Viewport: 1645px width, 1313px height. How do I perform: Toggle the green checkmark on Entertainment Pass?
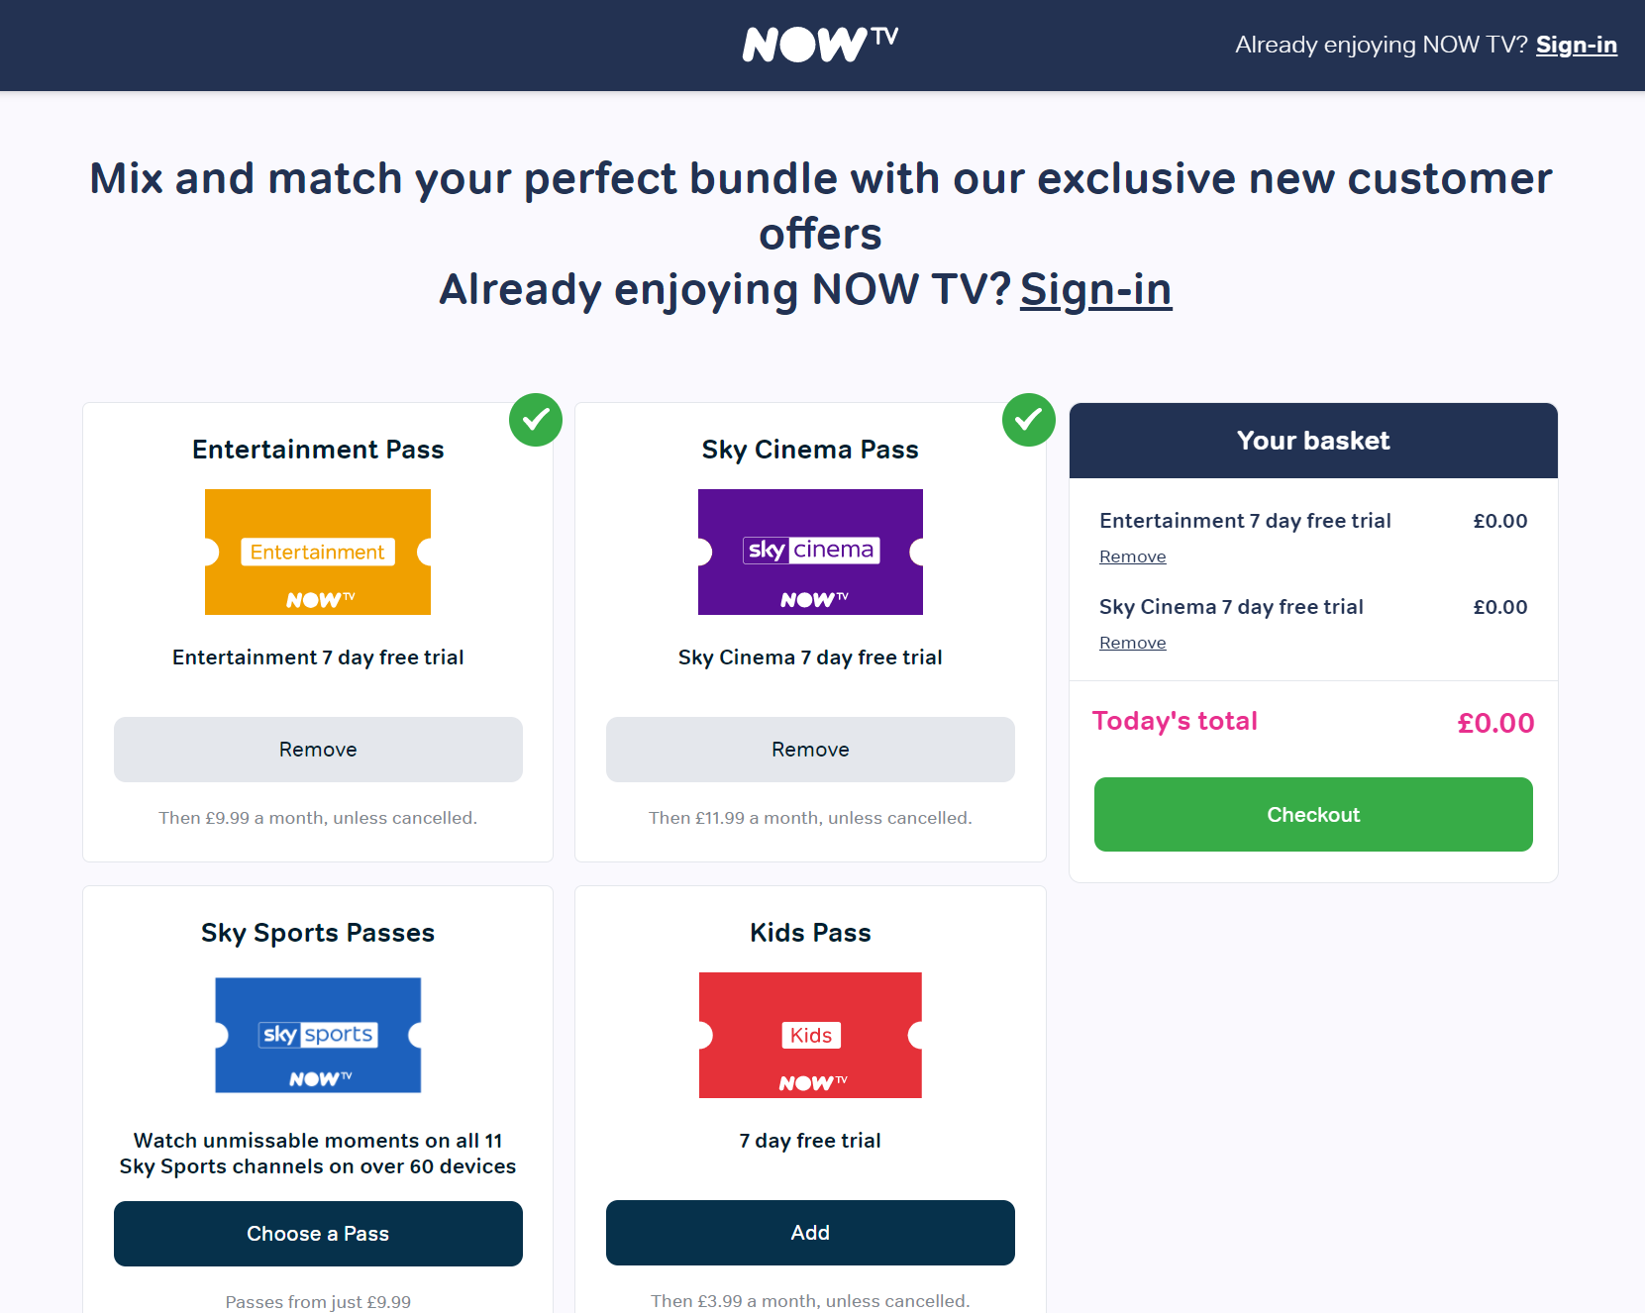pos(536,420)
